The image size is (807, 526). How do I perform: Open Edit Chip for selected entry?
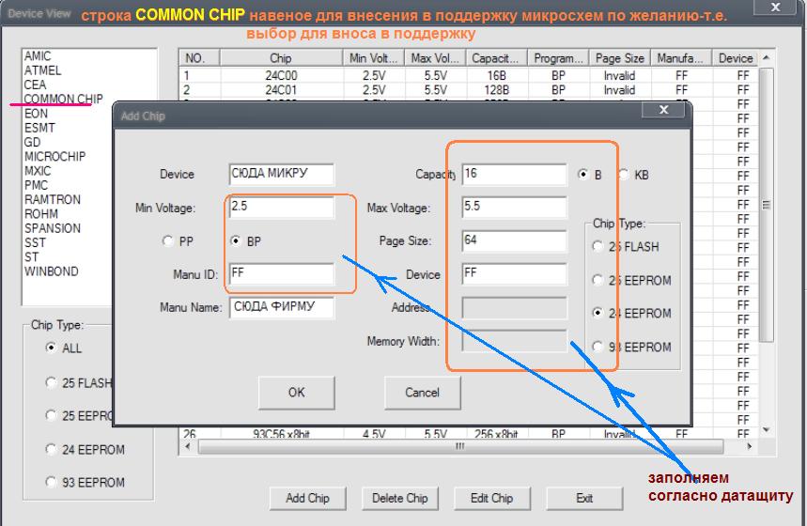click(490, 498)
